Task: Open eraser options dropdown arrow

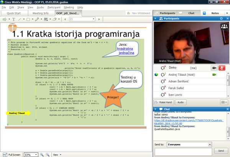Action: [59, 19]
